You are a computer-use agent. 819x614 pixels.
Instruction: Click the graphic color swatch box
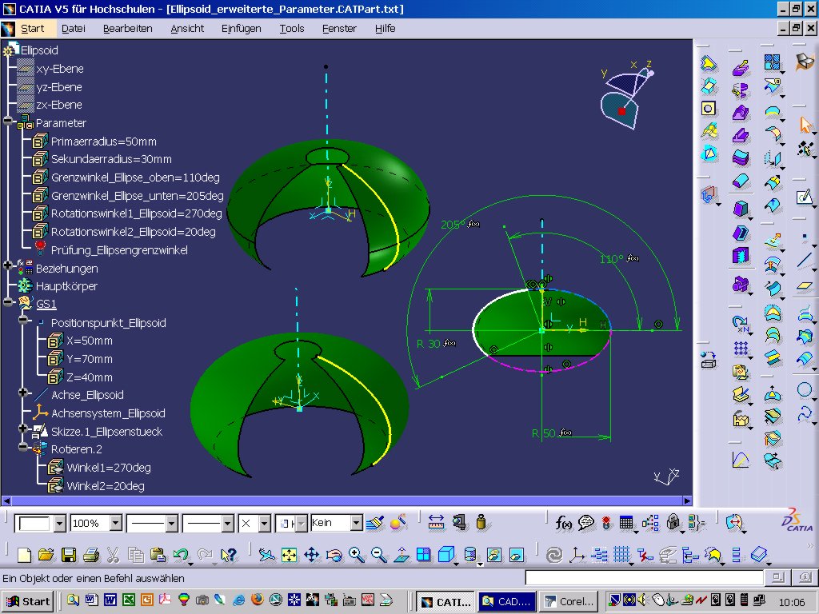(34, 523)
